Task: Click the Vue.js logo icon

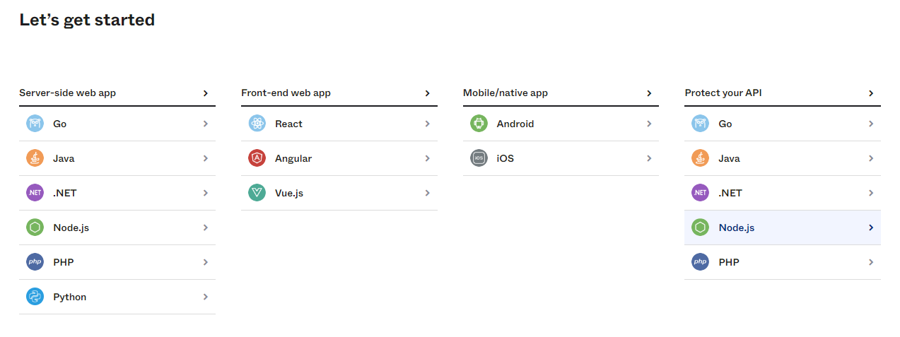Action: tap(257, 193)
